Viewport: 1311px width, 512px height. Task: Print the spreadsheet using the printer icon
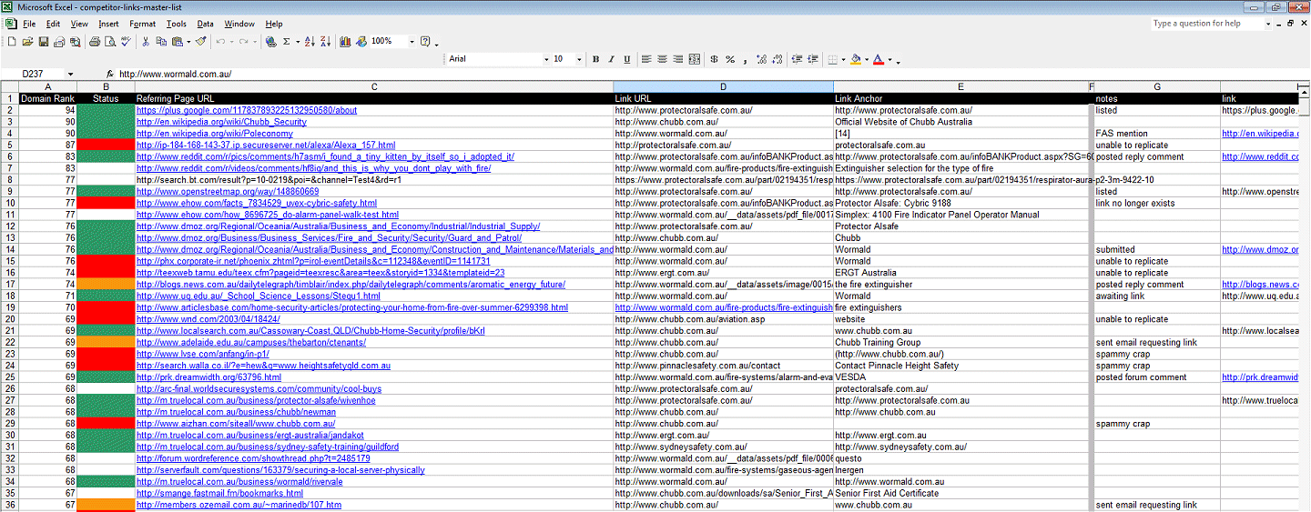95,41
